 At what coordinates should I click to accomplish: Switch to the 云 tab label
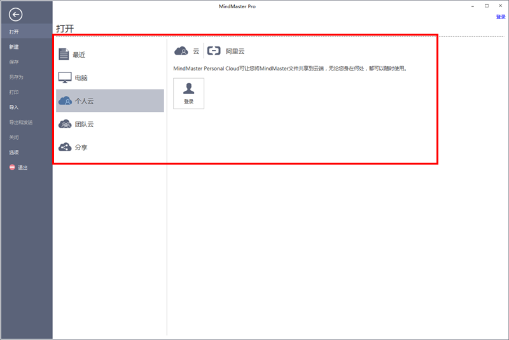pyautogui.click(x=196, y=51)
